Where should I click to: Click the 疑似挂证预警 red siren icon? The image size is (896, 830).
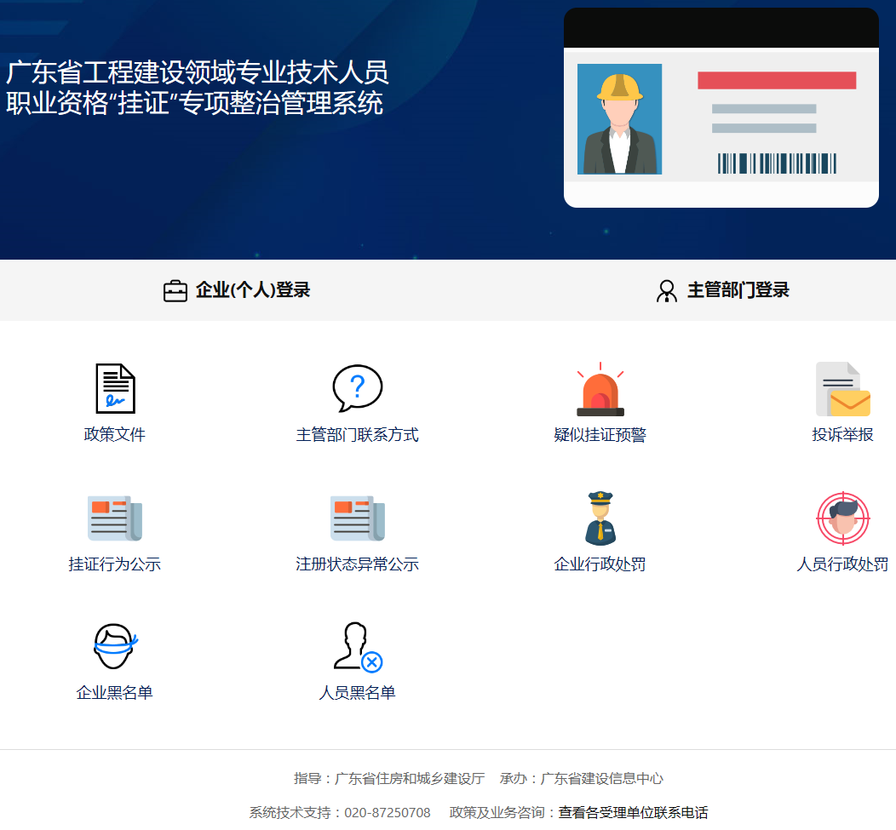coord(600,390)
